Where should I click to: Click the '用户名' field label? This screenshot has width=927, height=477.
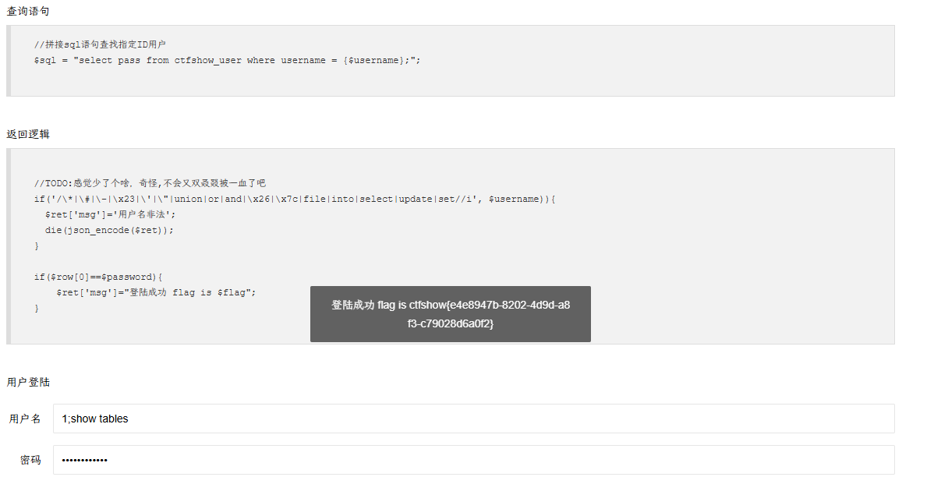(25, 419)
